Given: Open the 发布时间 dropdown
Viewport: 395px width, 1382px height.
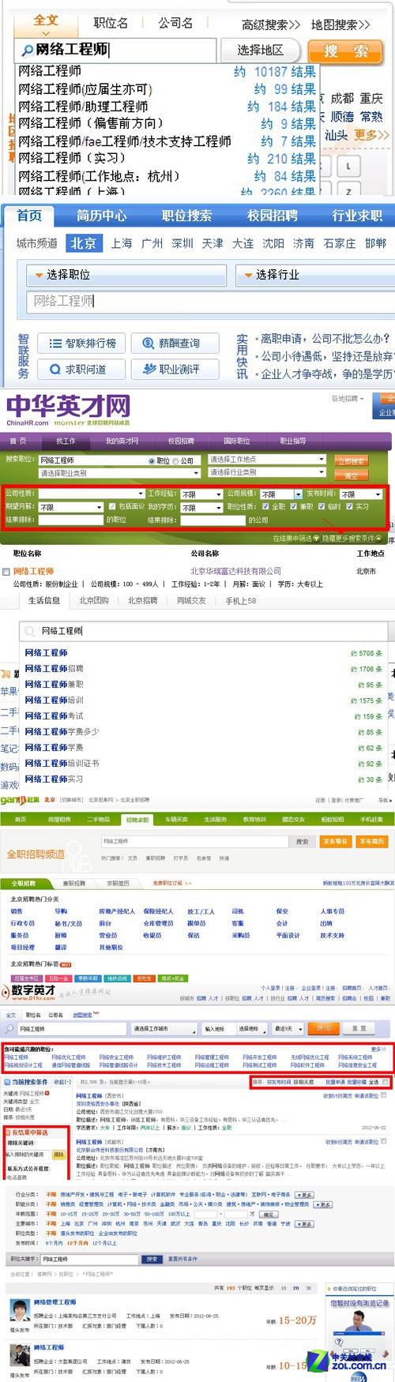Looking at the screenshot, I should point(361,494).
